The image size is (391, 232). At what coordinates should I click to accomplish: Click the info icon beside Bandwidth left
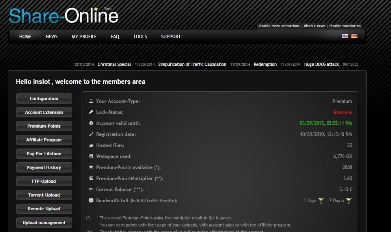[x=91, y=200]
